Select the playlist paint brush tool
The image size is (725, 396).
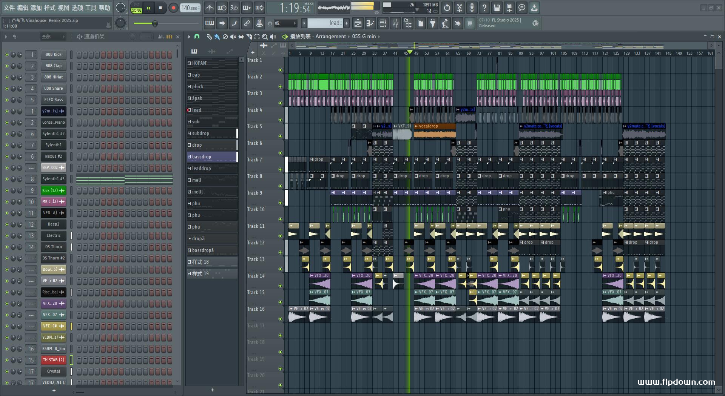(217, 37)
